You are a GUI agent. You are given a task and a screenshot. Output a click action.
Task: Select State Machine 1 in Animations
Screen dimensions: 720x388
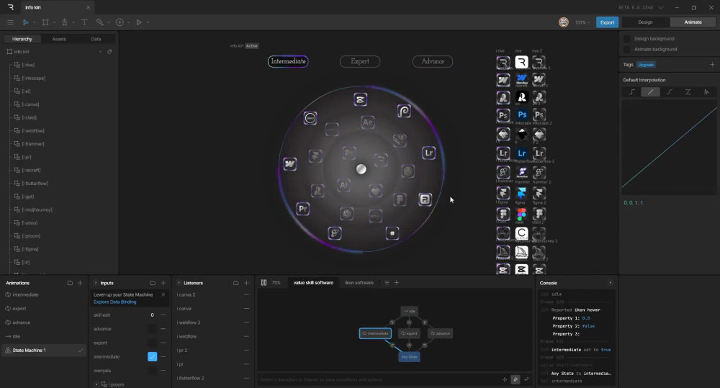pos(45,351)
